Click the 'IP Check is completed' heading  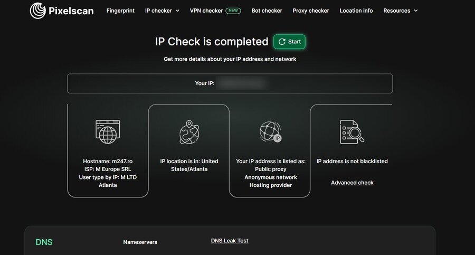click(212, 42)
